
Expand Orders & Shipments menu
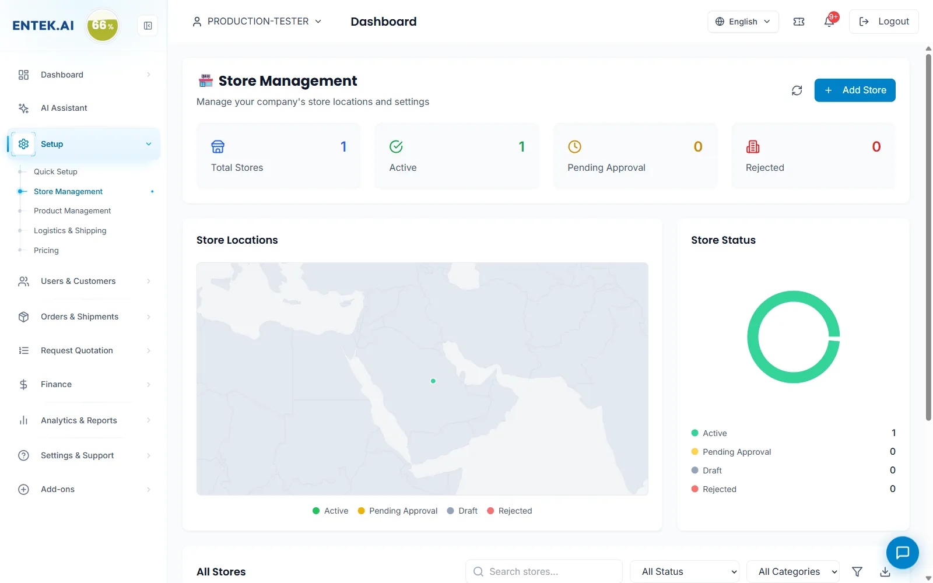[84, 317]
